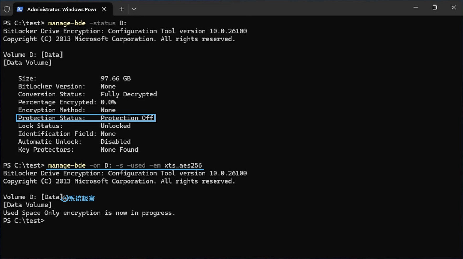Screen dimensions: 463x259
Task: Select the Administrator: Windows PowerShell tab
Action: [x=60, y=9]
